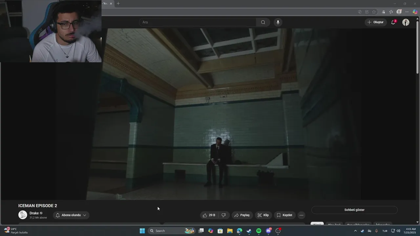The width and height of the screenshot is (420, 236).
Task: Open a new browser tab
Action: tap(118, 4)
